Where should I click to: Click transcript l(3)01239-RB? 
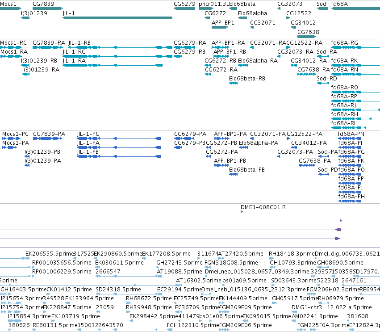(25, 65)
